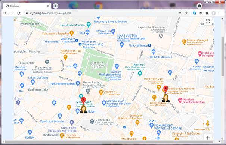Zoom in with map plus button

208,138
